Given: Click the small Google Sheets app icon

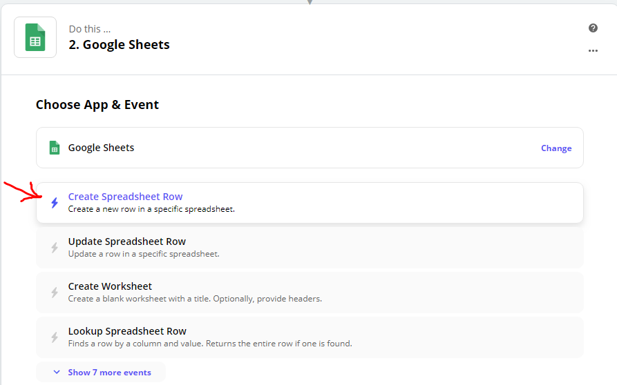Looking at the screenshot, I should coord(55,148).
